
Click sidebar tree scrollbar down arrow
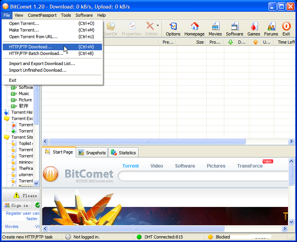click(36, 183)
